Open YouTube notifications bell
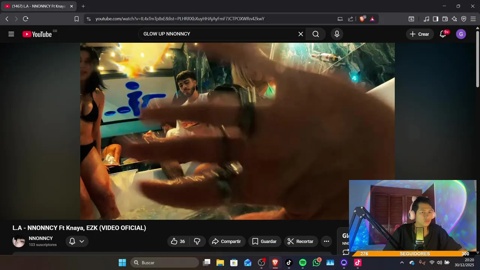This screenshot has height=270, width=480. coord(443,34)
